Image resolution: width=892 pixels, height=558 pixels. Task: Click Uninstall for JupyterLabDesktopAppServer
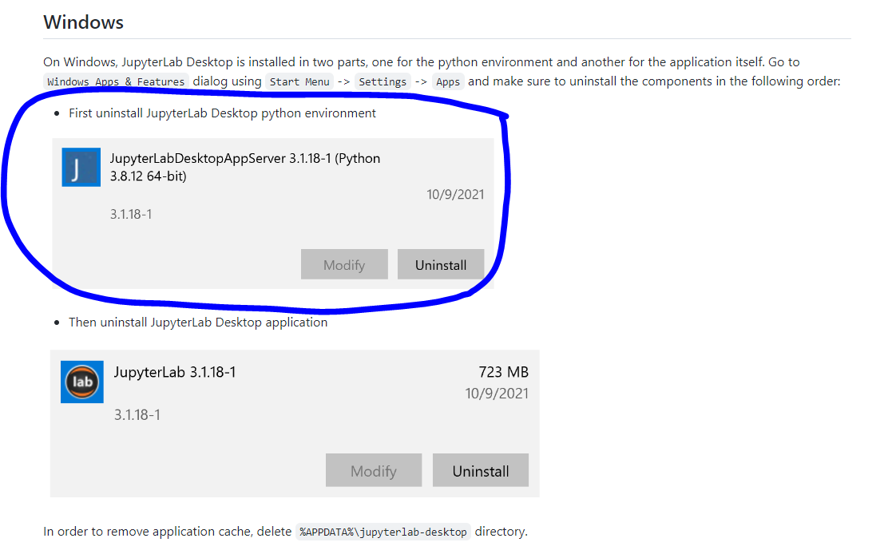441,264
